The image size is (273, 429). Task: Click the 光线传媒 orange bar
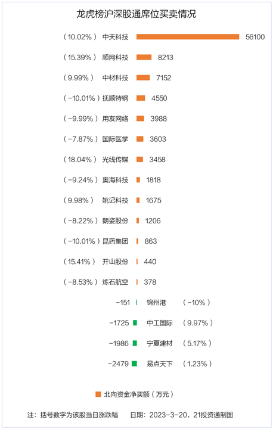click(139, 160)
